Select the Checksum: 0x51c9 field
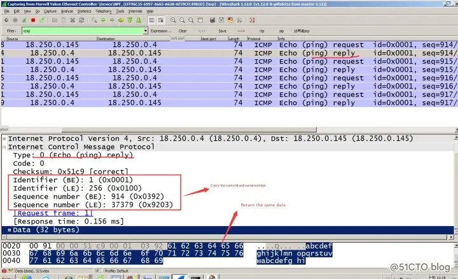This screenshot has height=279, width=458. pyautogui.click(x=71, y=171)
